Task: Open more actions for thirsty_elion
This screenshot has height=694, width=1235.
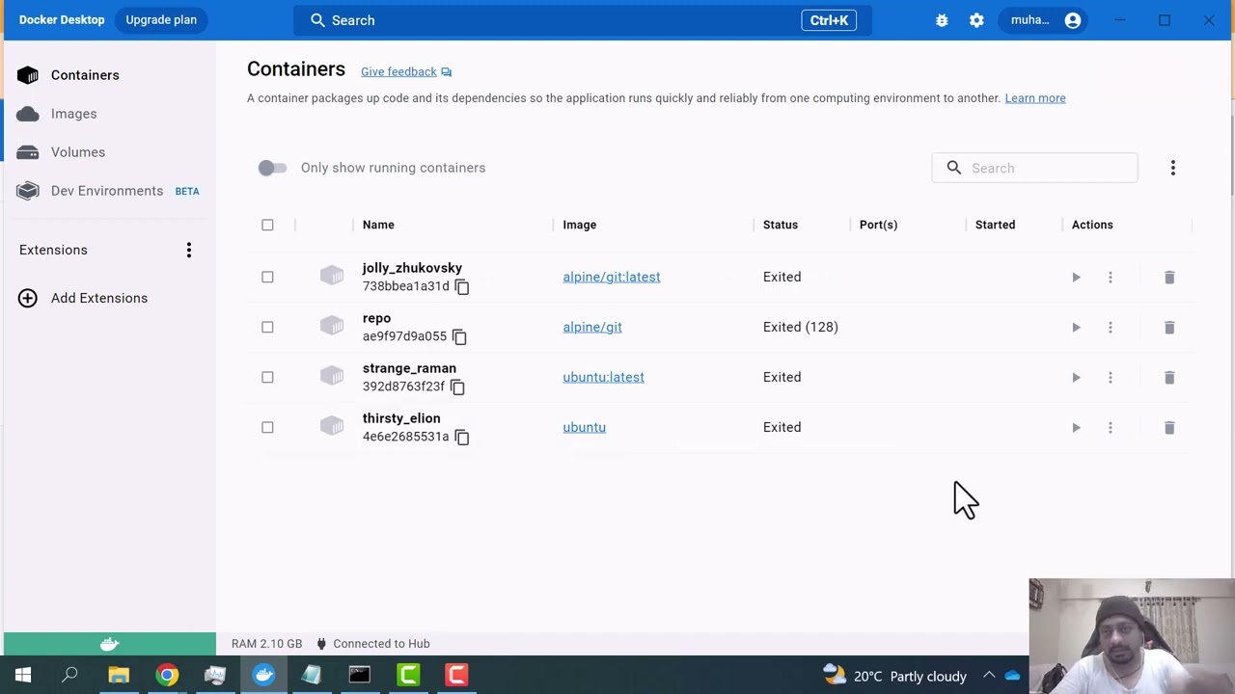Action: [x=1111, y=428]
